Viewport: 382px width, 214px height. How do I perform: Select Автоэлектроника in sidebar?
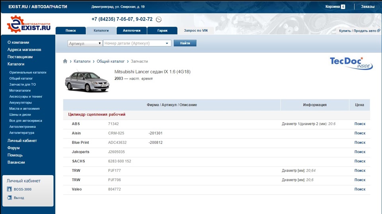click(x=22, y=127)
